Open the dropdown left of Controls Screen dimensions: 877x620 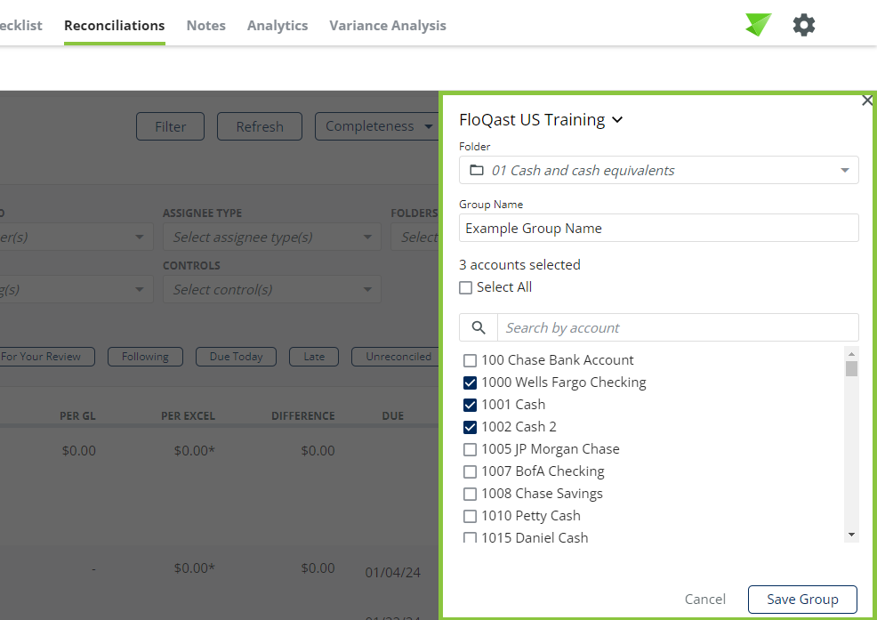(76, 289)
